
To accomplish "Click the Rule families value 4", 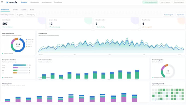I will coord(143,24).
